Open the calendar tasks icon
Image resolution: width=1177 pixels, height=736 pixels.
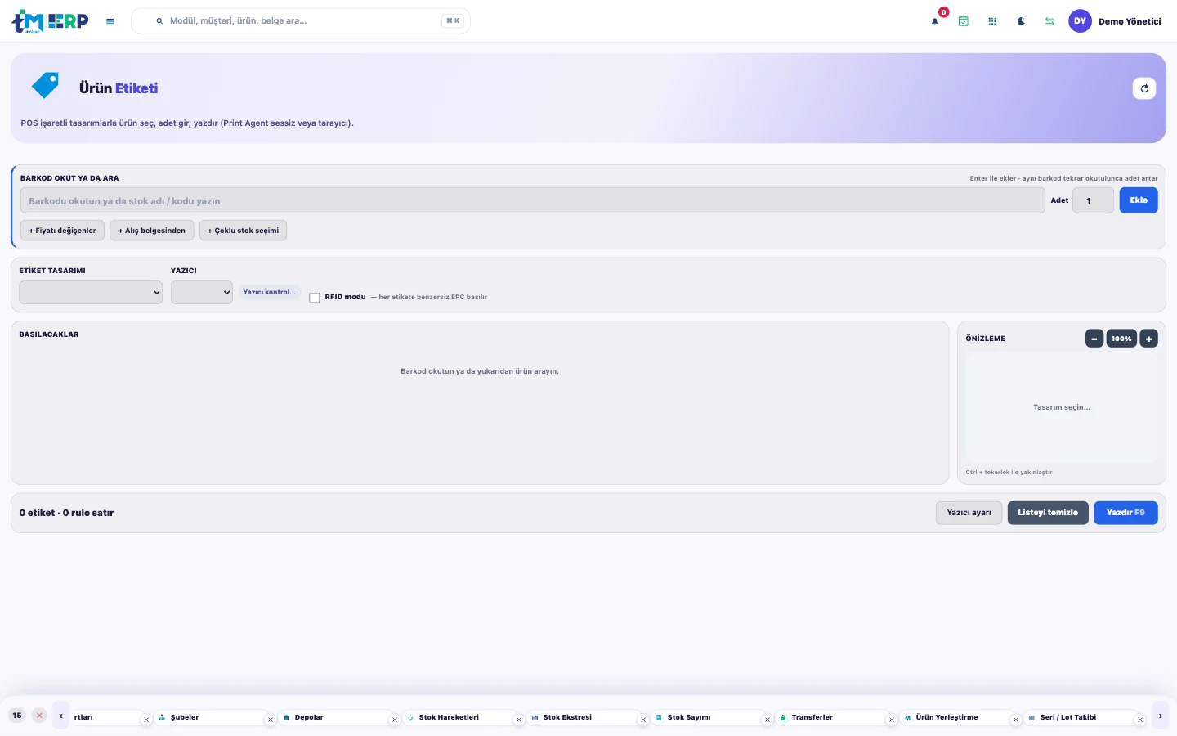[x=964, y=21]
